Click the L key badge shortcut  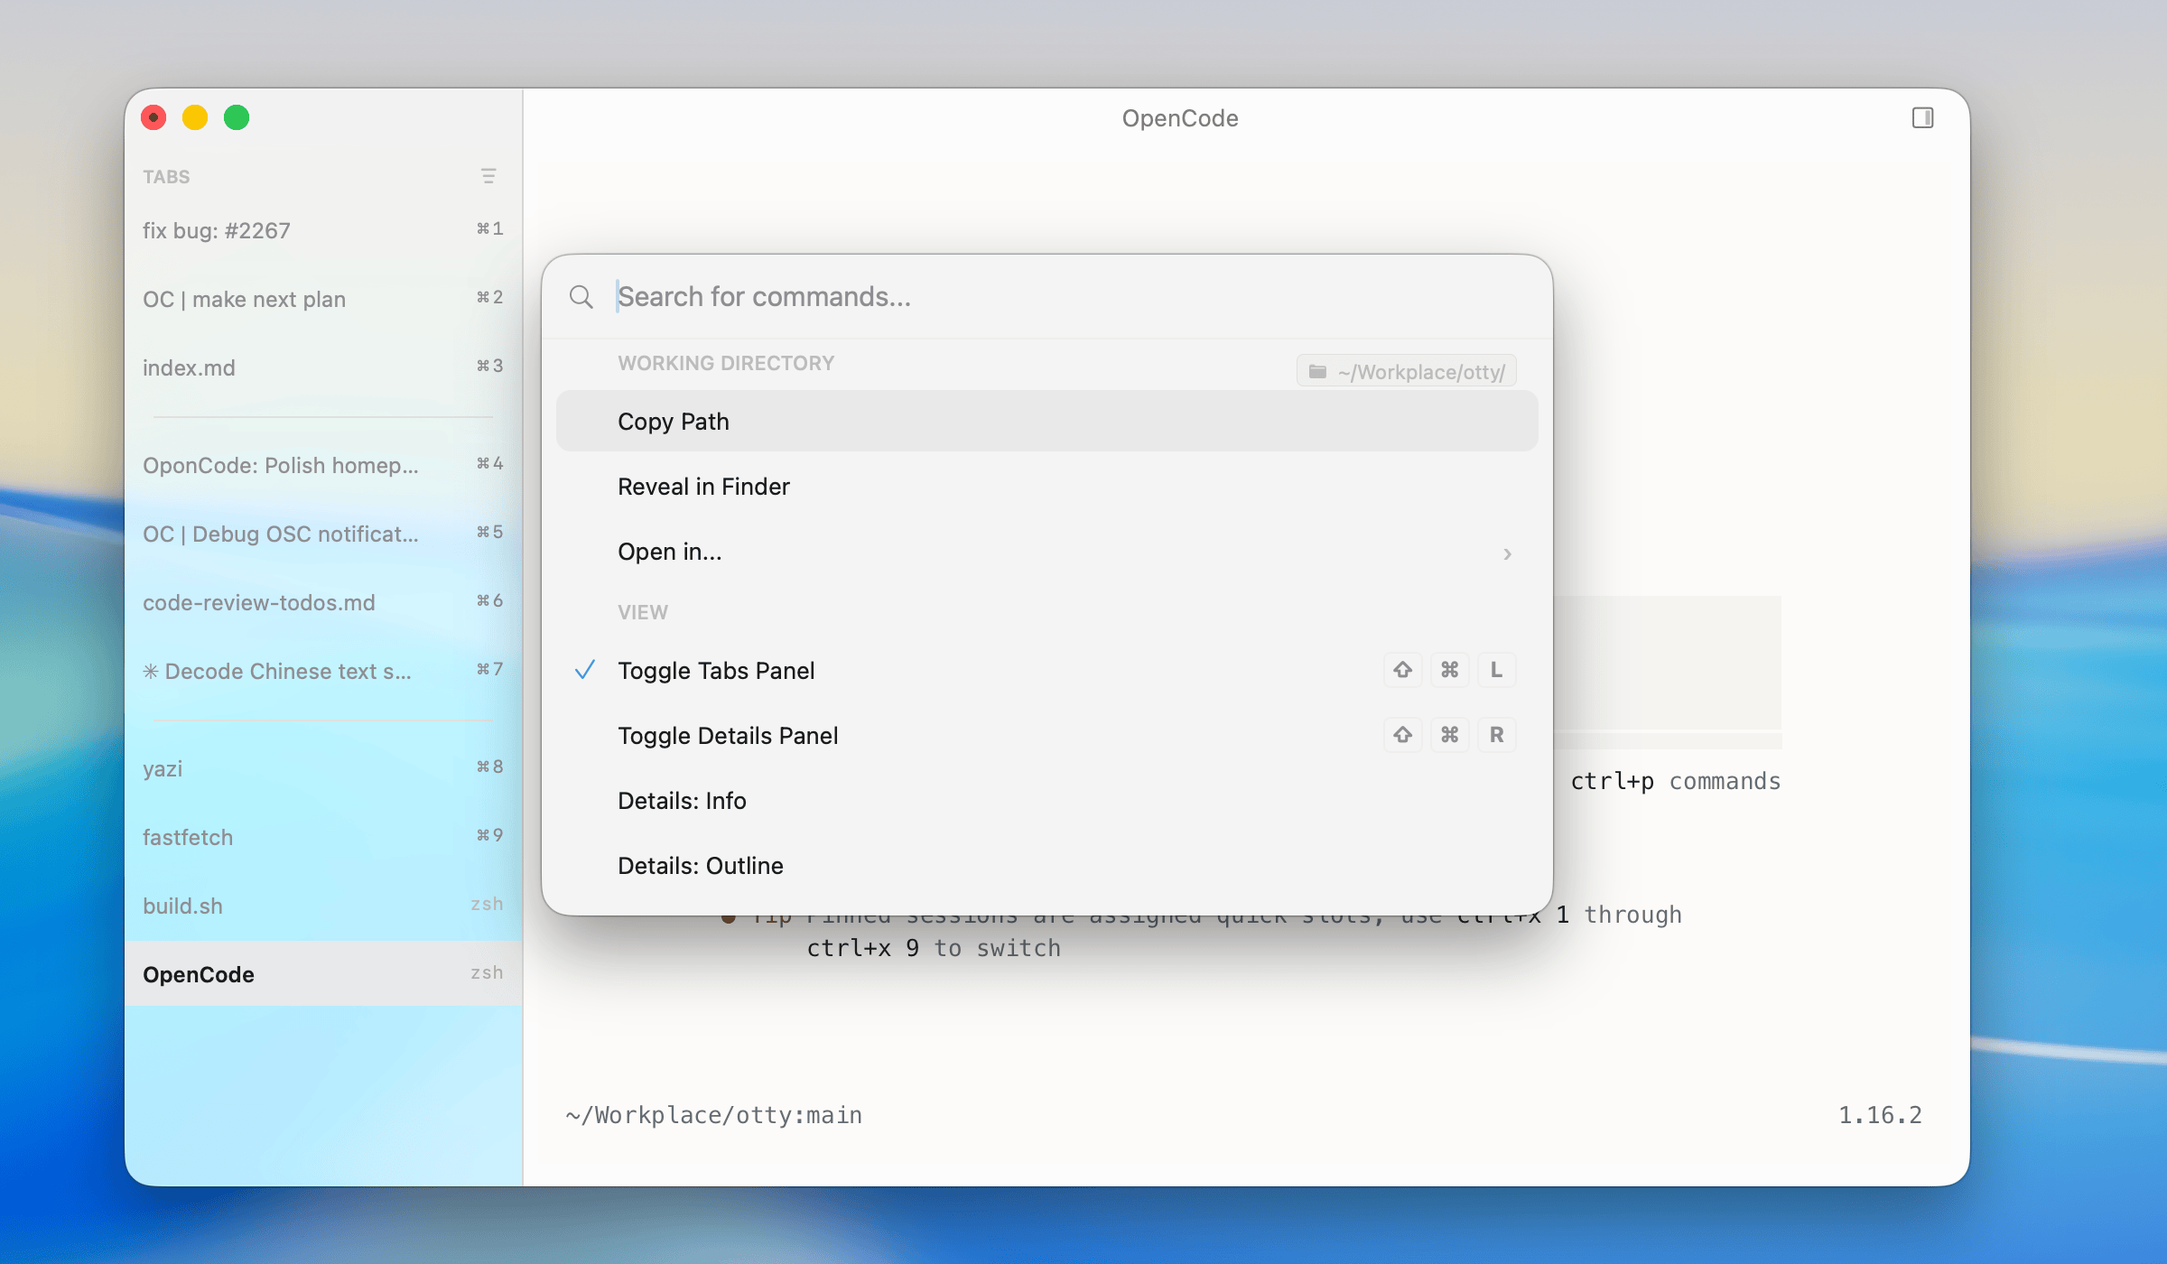(x=1496, y=670)
